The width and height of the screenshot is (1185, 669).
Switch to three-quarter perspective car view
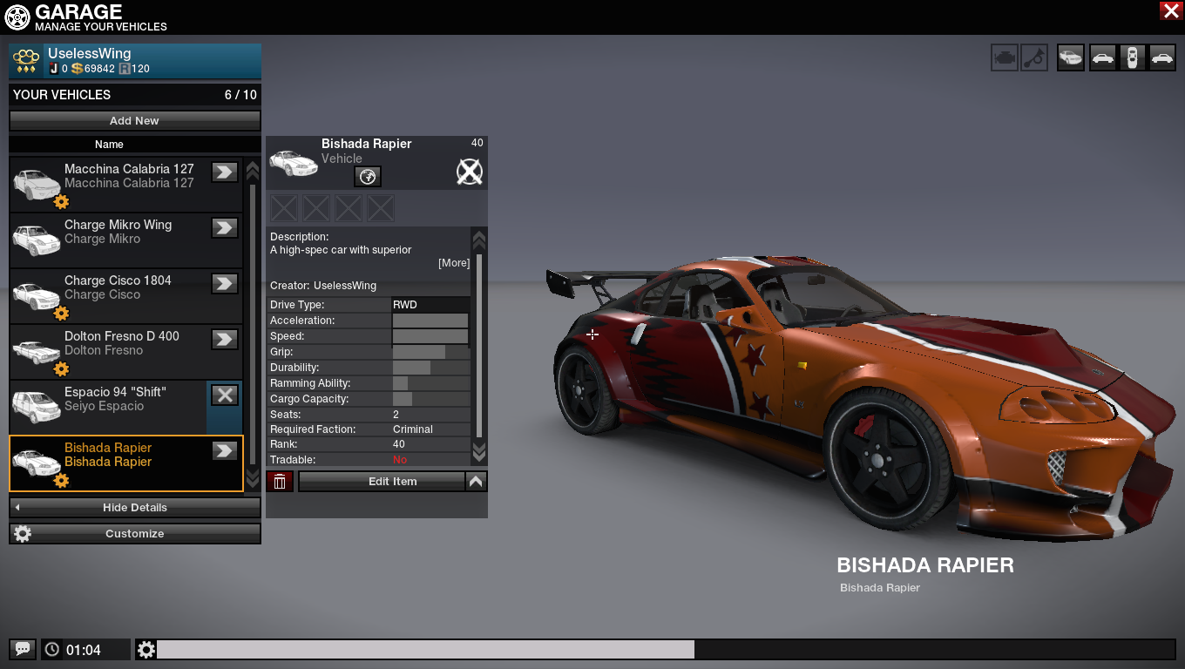[x=1071, y=57]
